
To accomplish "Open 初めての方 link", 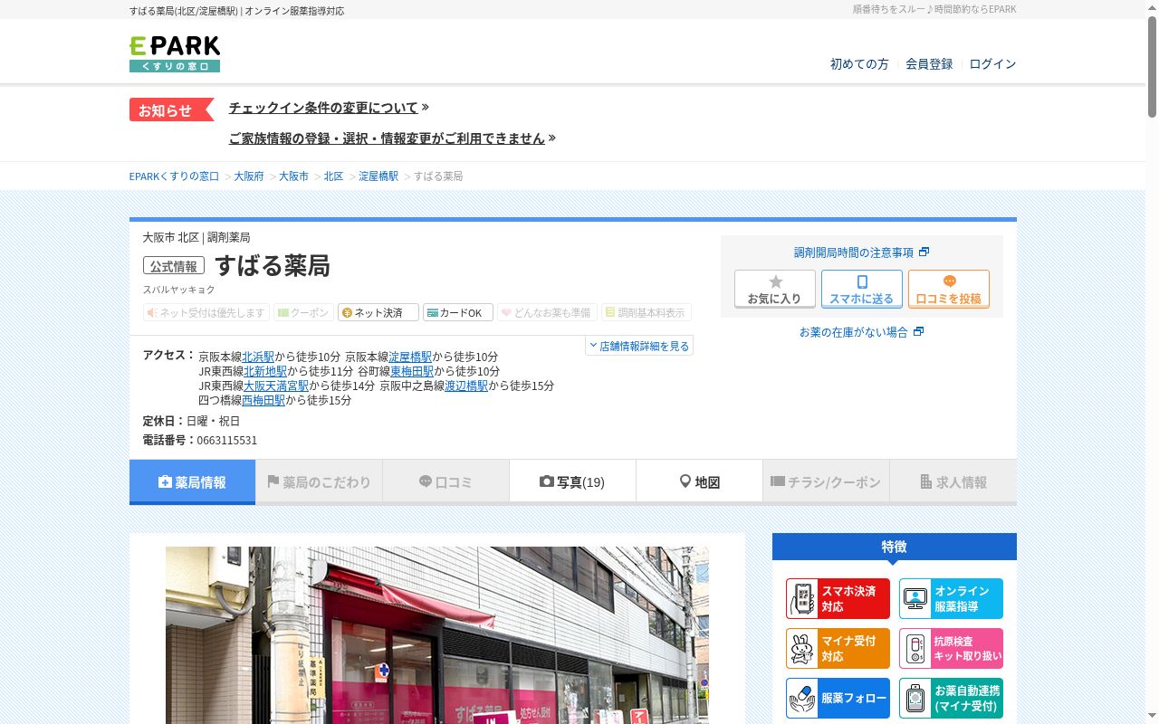I will pos(859,64).
